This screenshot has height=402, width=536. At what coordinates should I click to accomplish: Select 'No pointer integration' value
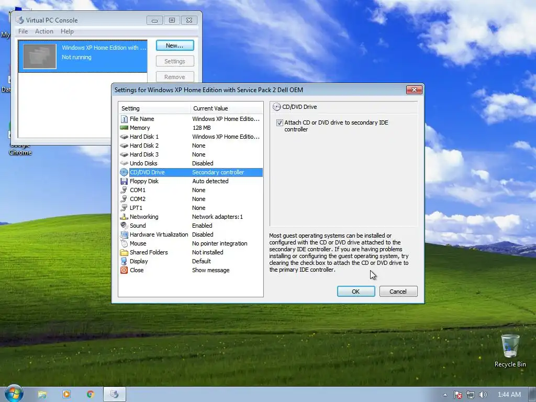pos(219,243)
